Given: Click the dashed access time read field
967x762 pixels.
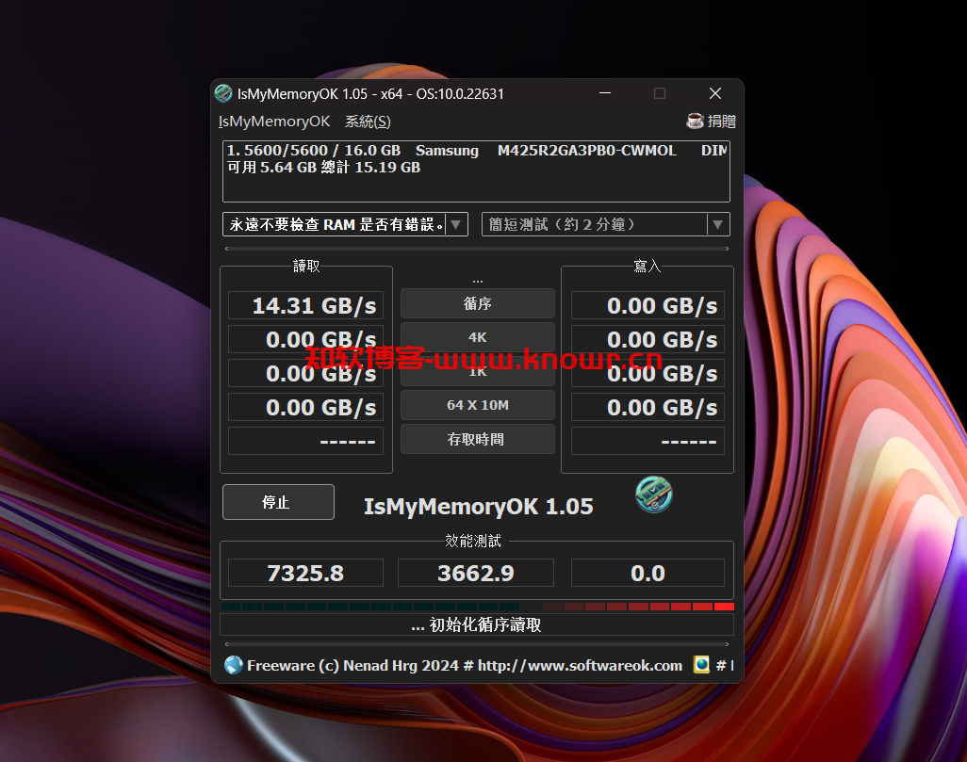Looking at the screenshot, I should pos(306,441).
